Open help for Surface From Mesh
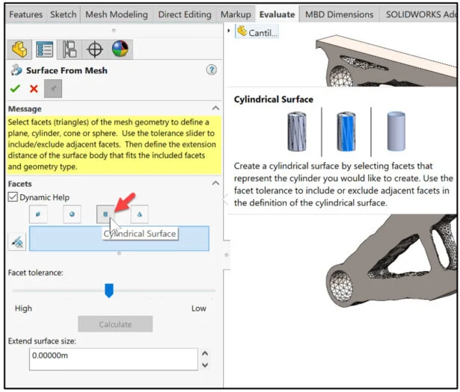The width and height of the screenshot is (460, 392). point(211,70)
